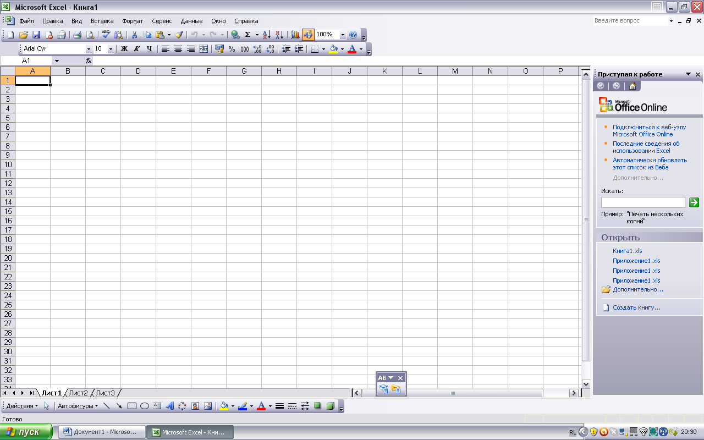Click the Copy icon in the toolbar

point(147,35)
